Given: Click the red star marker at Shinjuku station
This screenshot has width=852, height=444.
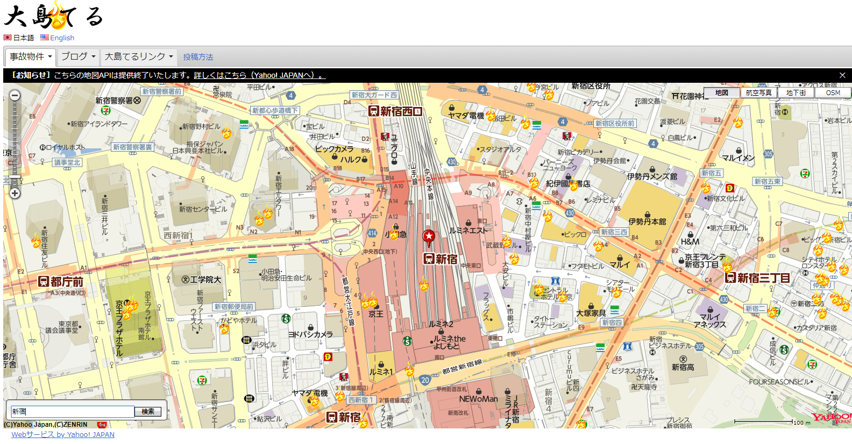Looking at the screenshot, I should [429, 236].
